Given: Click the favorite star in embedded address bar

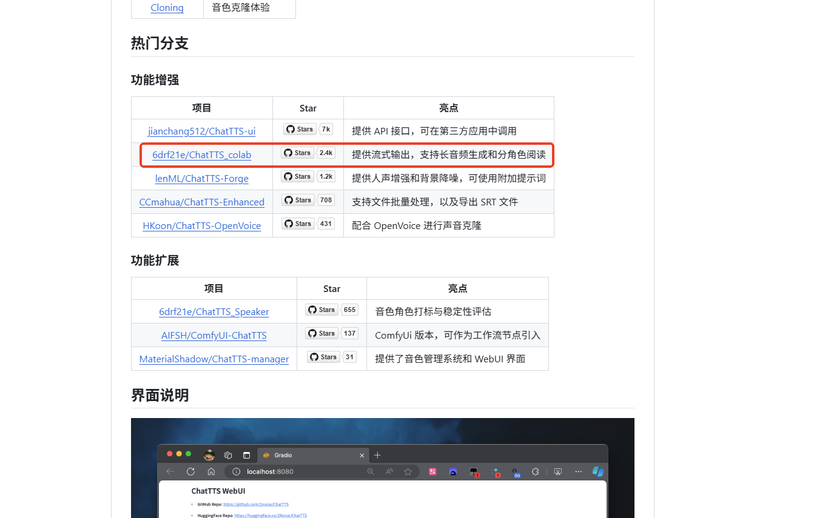Looking at the screenshot, I should [x=408, y=471].
